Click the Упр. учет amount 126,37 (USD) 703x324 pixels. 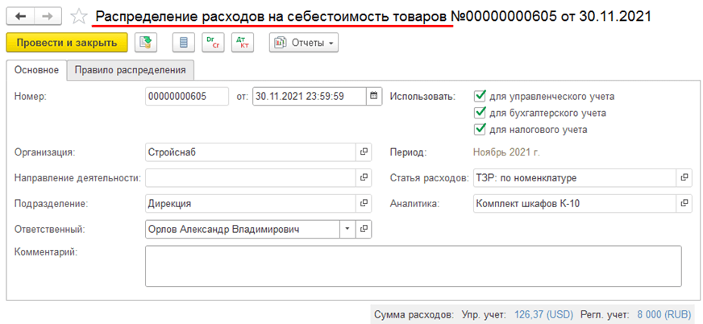pyautogui.click(x=544, y=314)
